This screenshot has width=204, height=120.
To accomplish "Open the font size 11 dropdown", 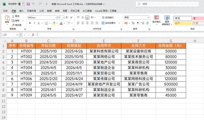I will coord(63,18).
